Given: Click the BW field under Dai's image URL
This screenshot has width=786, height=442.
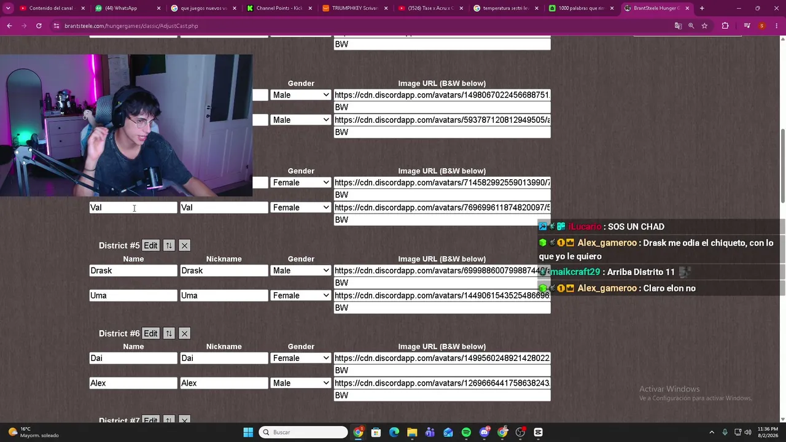Looking at the screenshot, I should [x=442, y=370].
